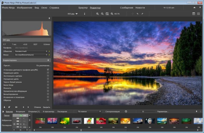Adjust the thumbnail size slider

(143, 112)
